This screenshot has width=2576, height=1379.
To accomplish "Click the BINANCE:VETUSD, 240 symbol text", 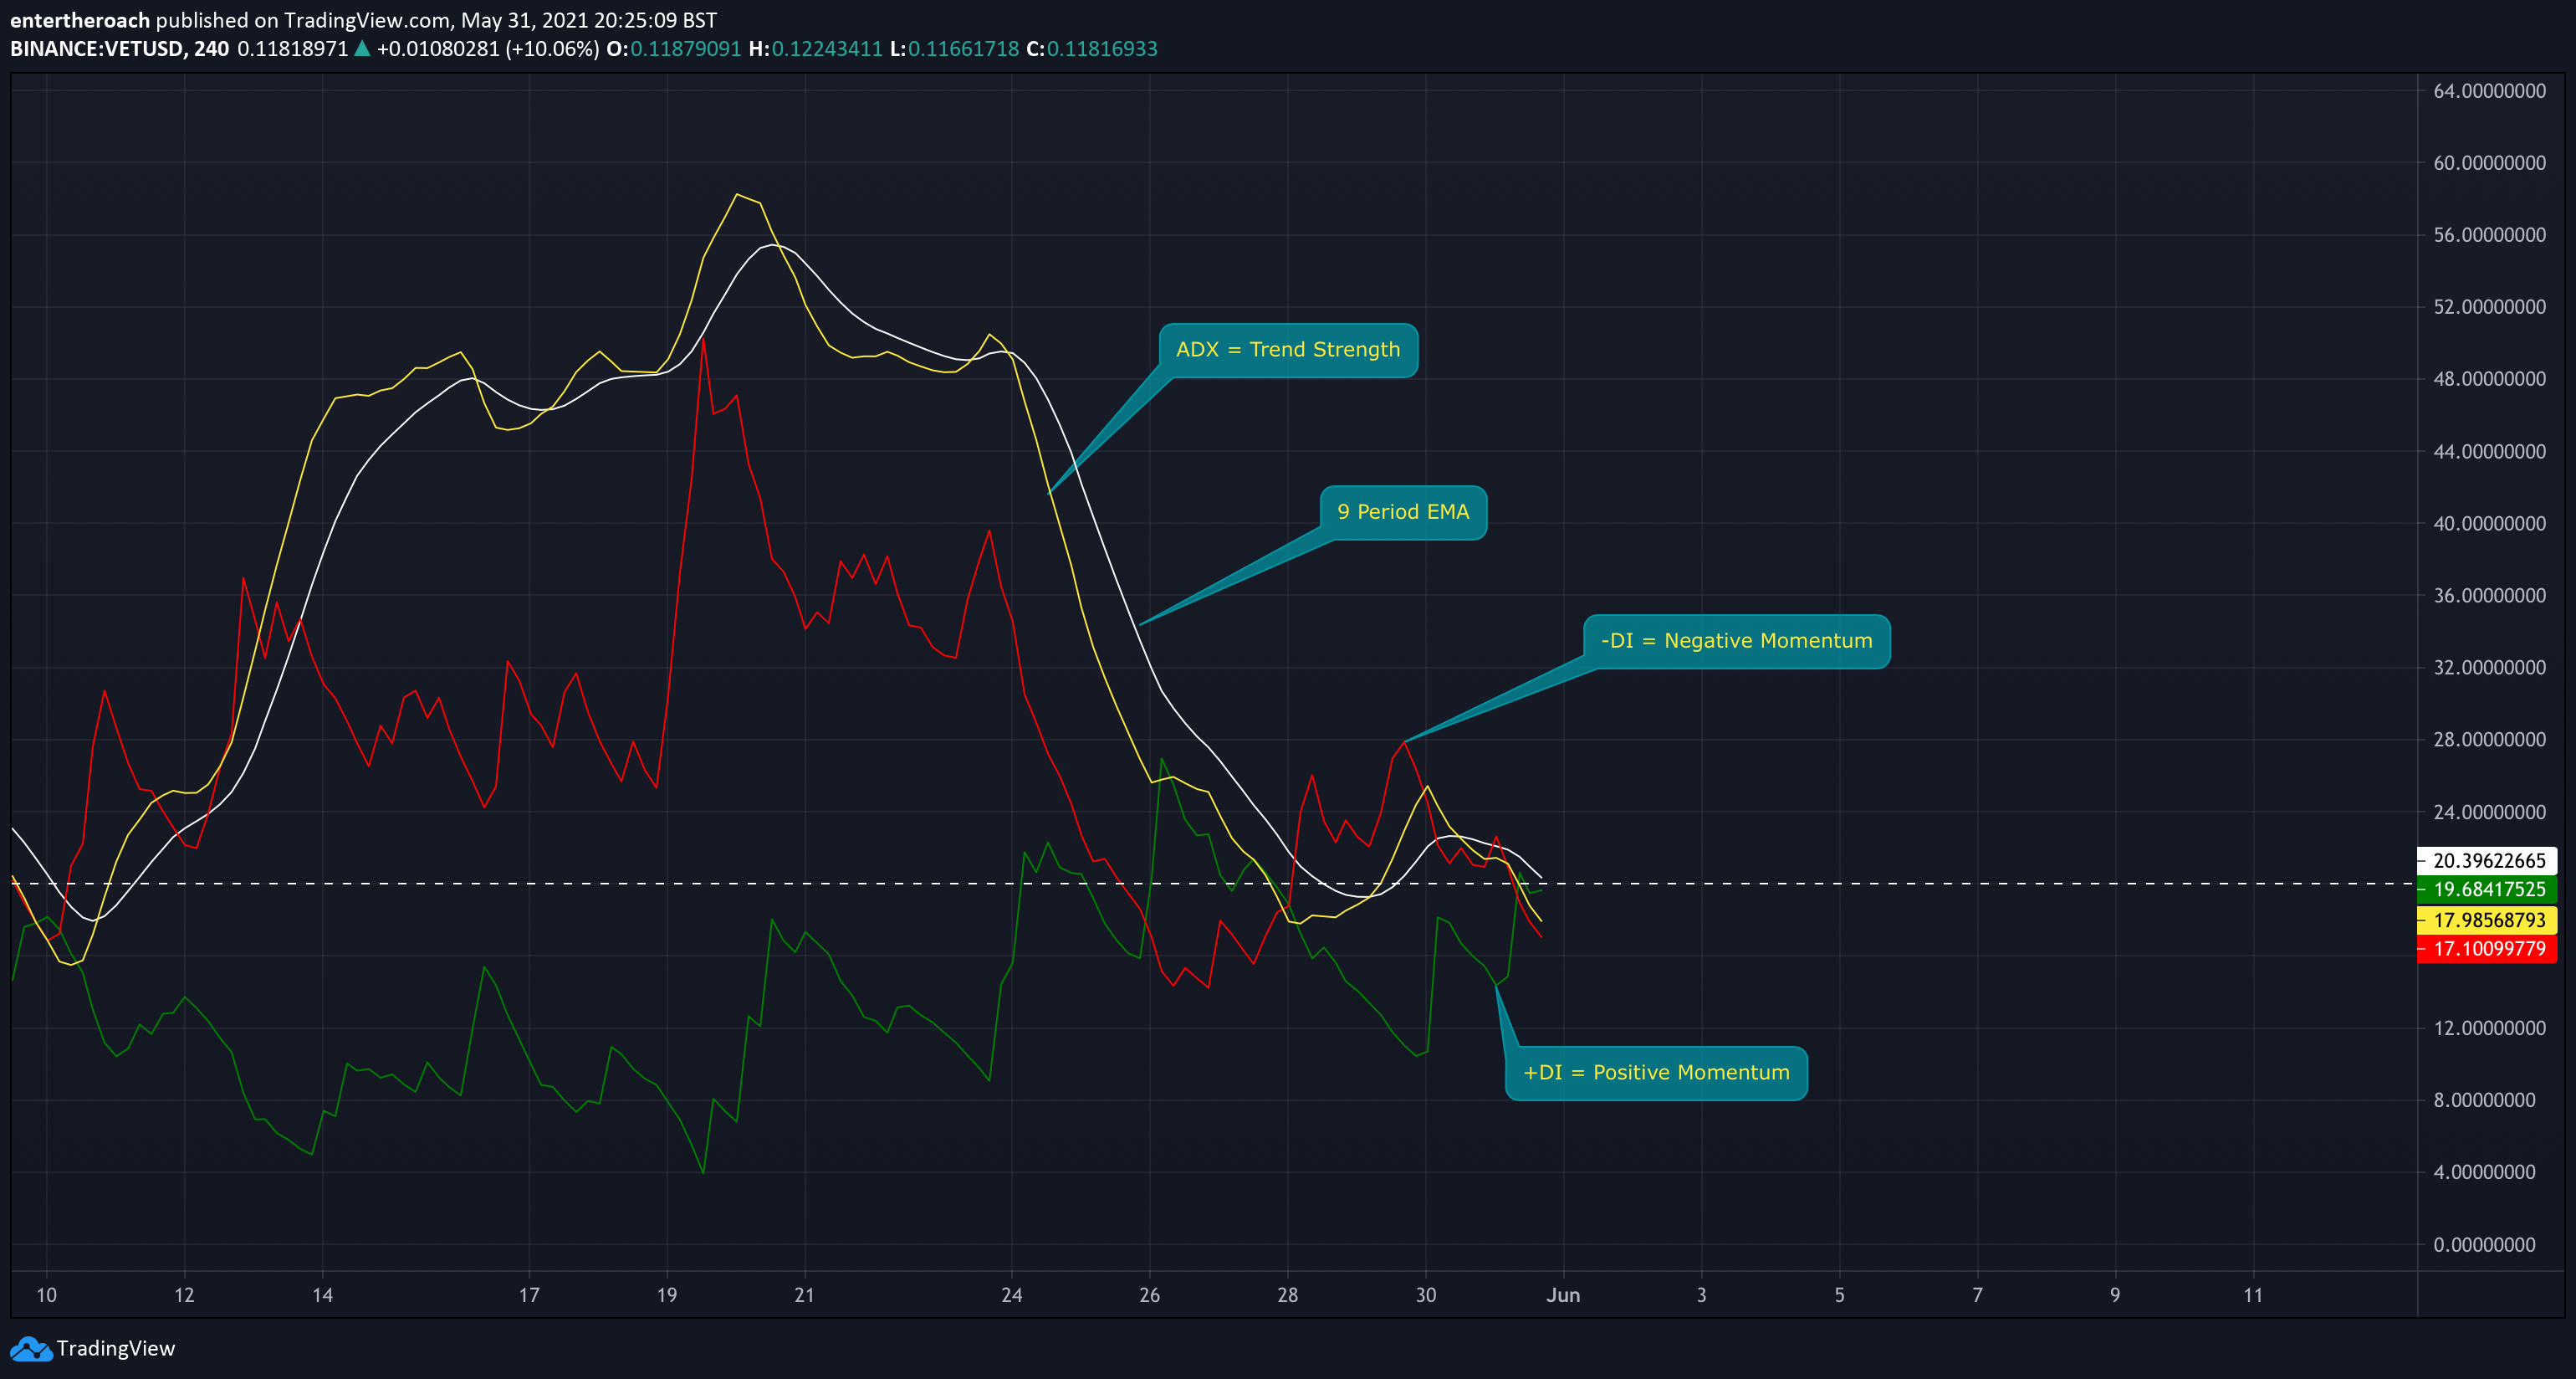I will pos(119,49).
